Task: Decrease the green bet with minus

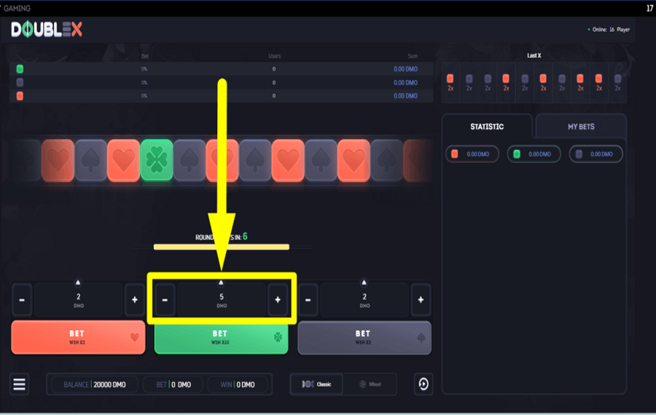Action: click(x=165, y=300)
